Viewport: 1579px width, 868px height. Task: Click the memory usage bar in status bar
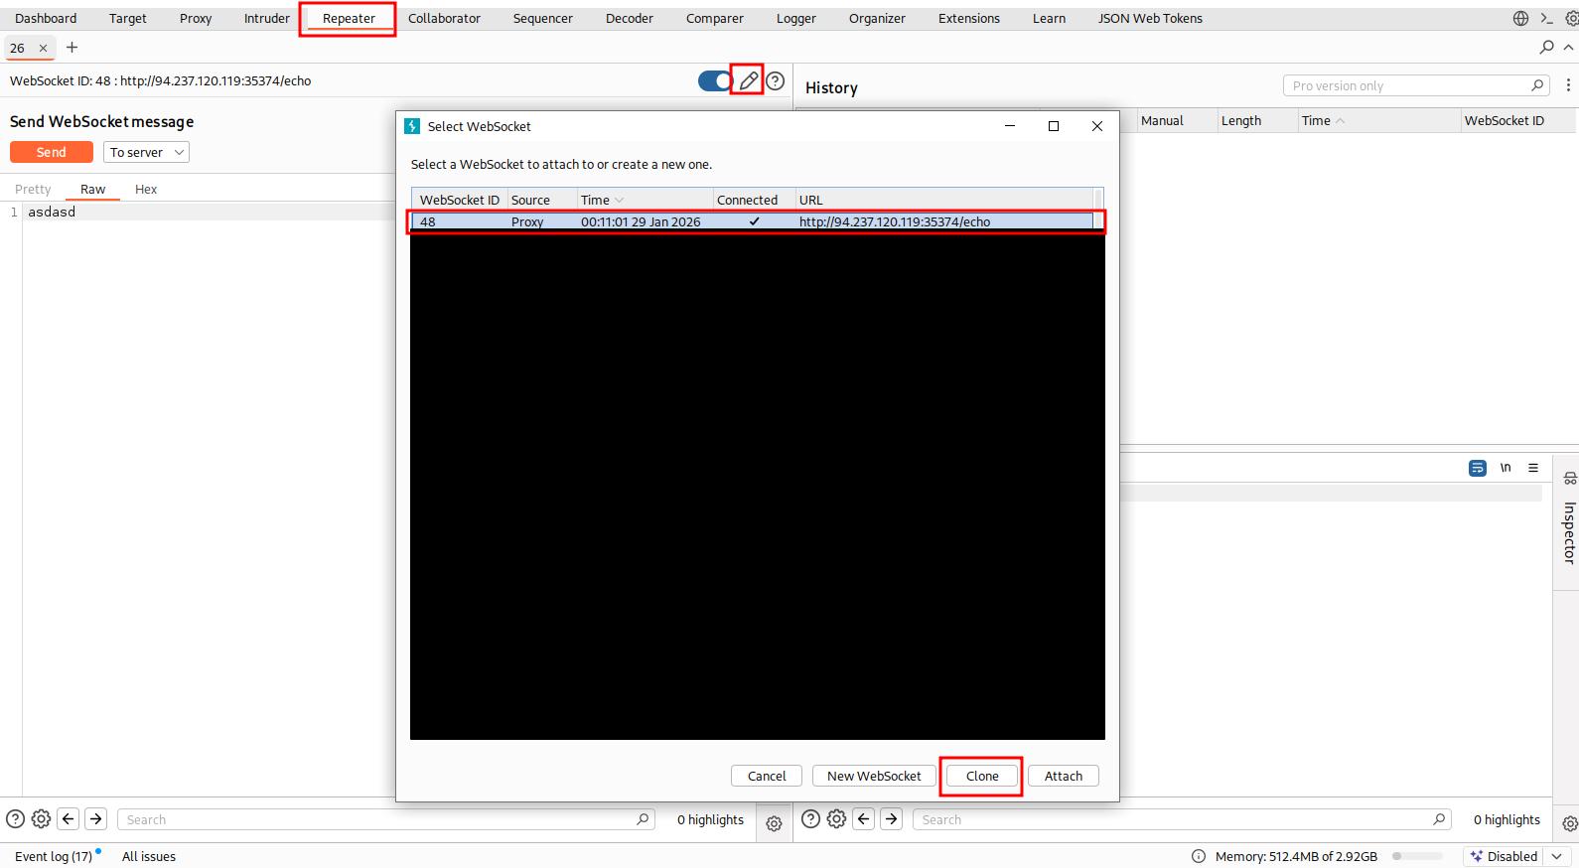point(1417,856)
